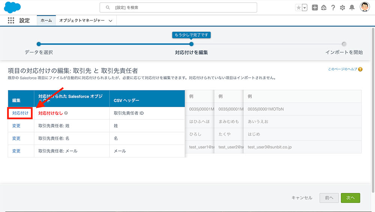Viewport: 375px width, 212px height.
Task: Click the インポートを開始 progress step marker
Action: [x=344, y=44]
